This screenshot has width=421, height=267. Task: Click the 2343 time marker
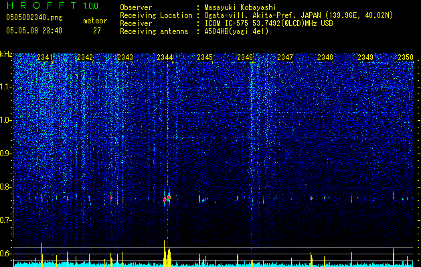coord(125,57)
